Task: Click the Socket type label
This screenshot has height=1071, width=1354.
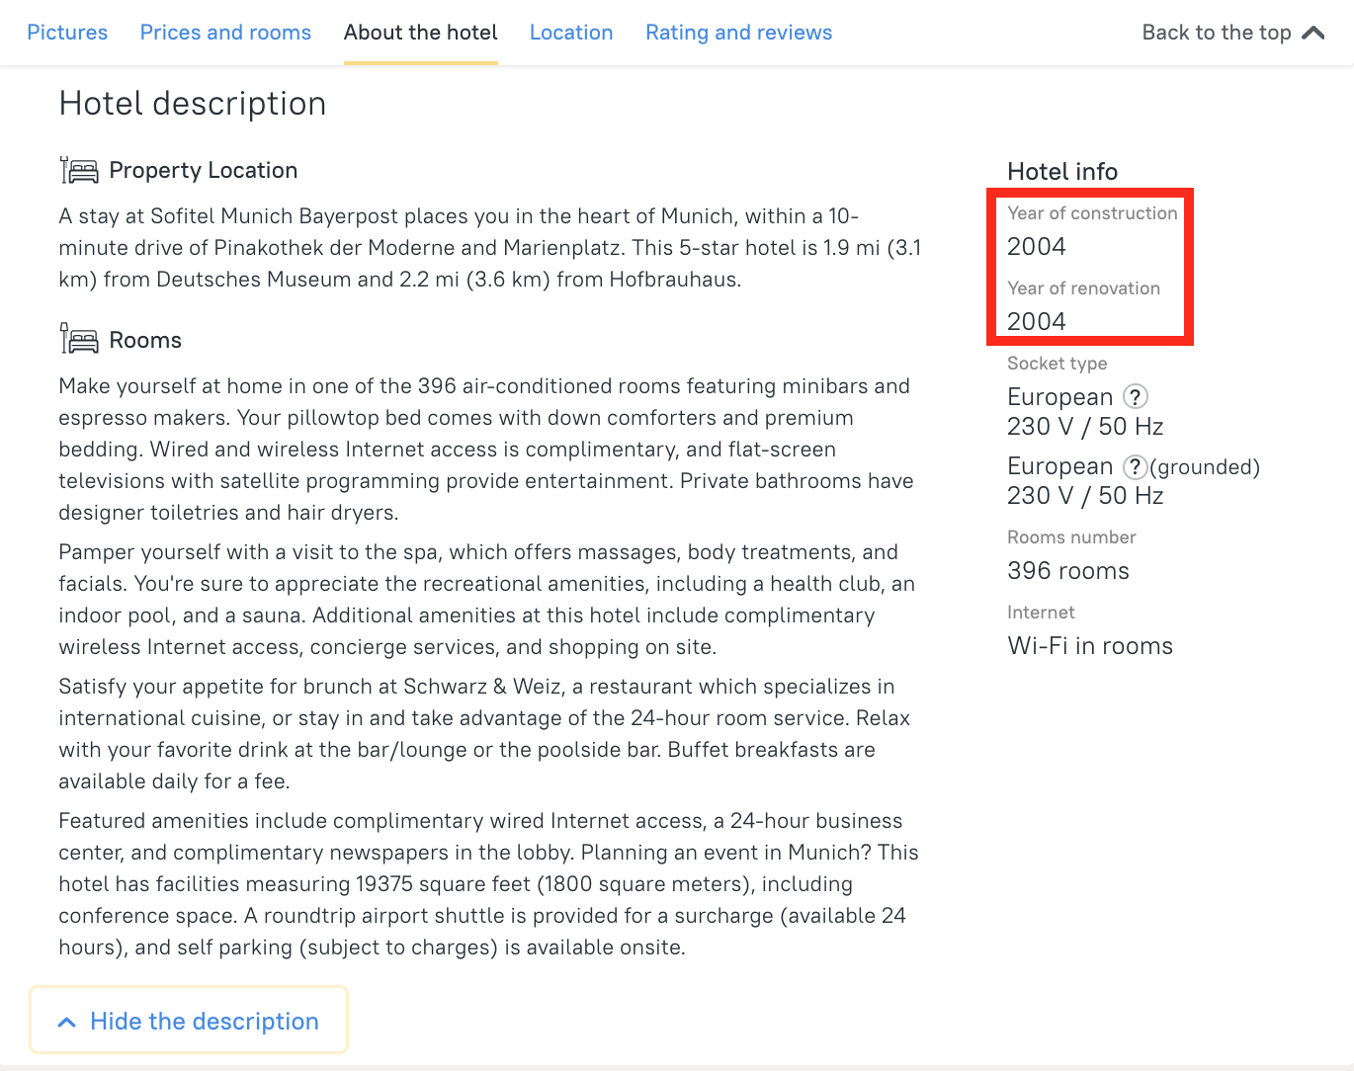Action: [x=1057, y=363]
